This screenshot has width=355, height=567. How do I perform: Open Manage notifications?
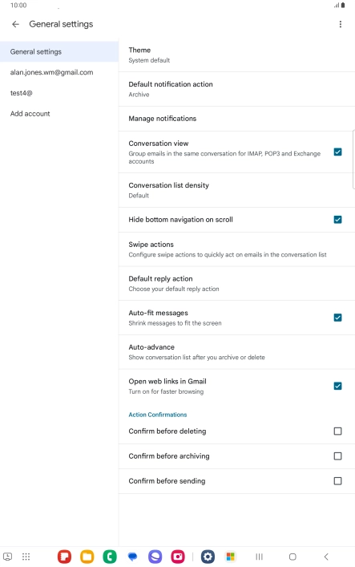pyautogui.click(x=236, y=119)
